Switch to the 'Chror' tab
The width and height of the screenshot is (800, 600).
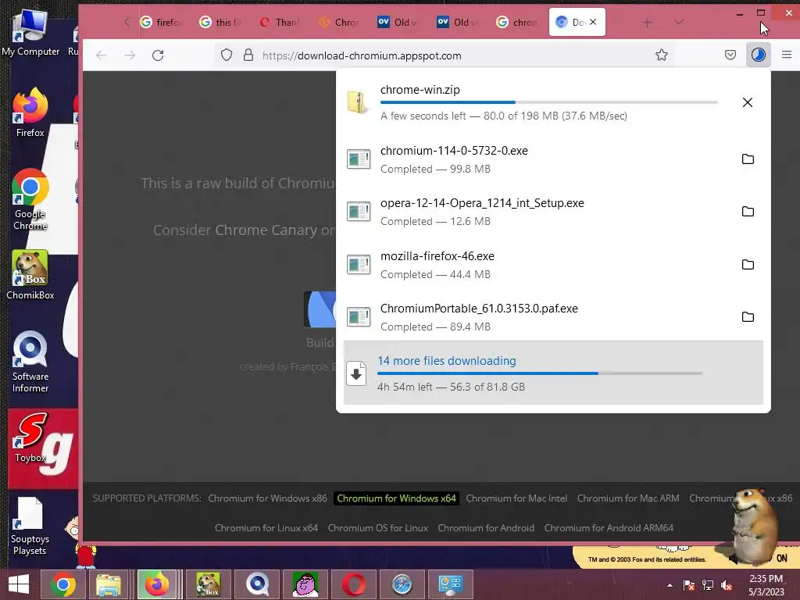[x=341, y=23]
